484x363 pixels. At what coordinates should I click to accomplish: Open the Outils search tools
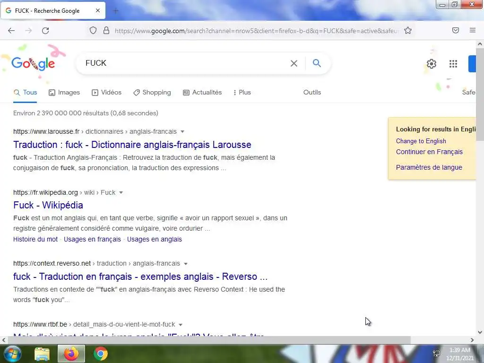click(312, 92)
